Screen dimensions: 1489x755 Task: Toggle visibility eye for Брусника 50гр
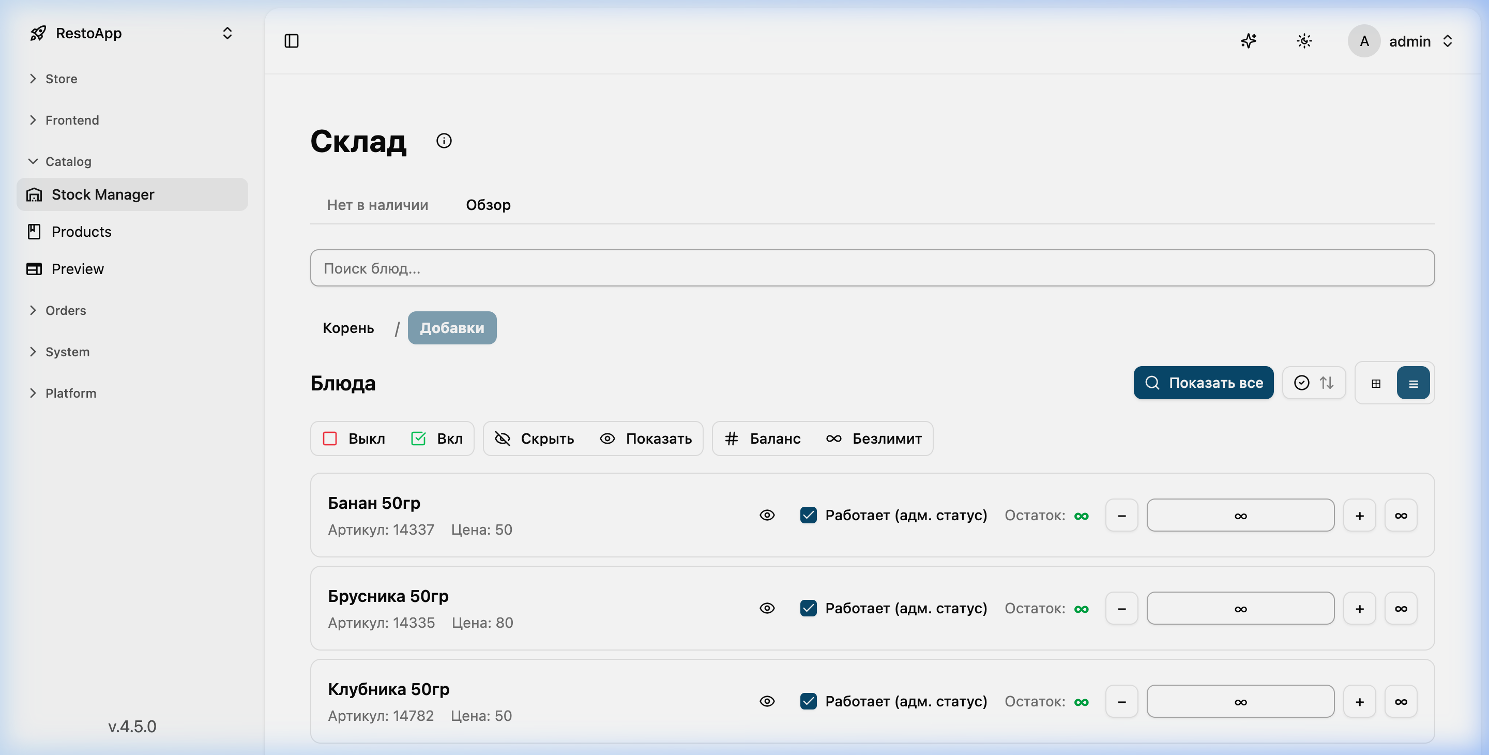pos(766,608)
